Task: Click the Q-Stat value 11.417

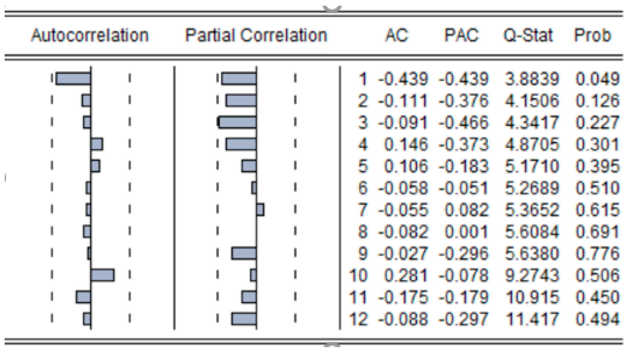Action: (532, 319)
